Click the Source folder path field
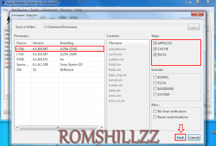Image resolution: width=216 pixels, height=146 pixels. pyautogui.click(x=114, y=27)
